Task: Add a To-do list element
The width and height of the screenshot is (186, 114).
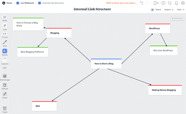Action: (x=5, y=34)
